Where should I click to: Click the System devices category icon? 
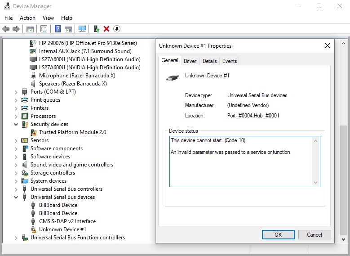25,181
